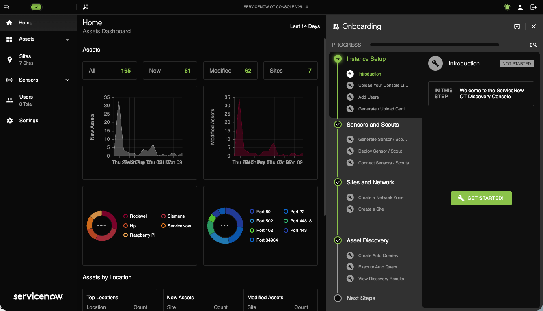Click the Sites location pin icon
This screenshot has width=543, height=311.
pos(10,60)
